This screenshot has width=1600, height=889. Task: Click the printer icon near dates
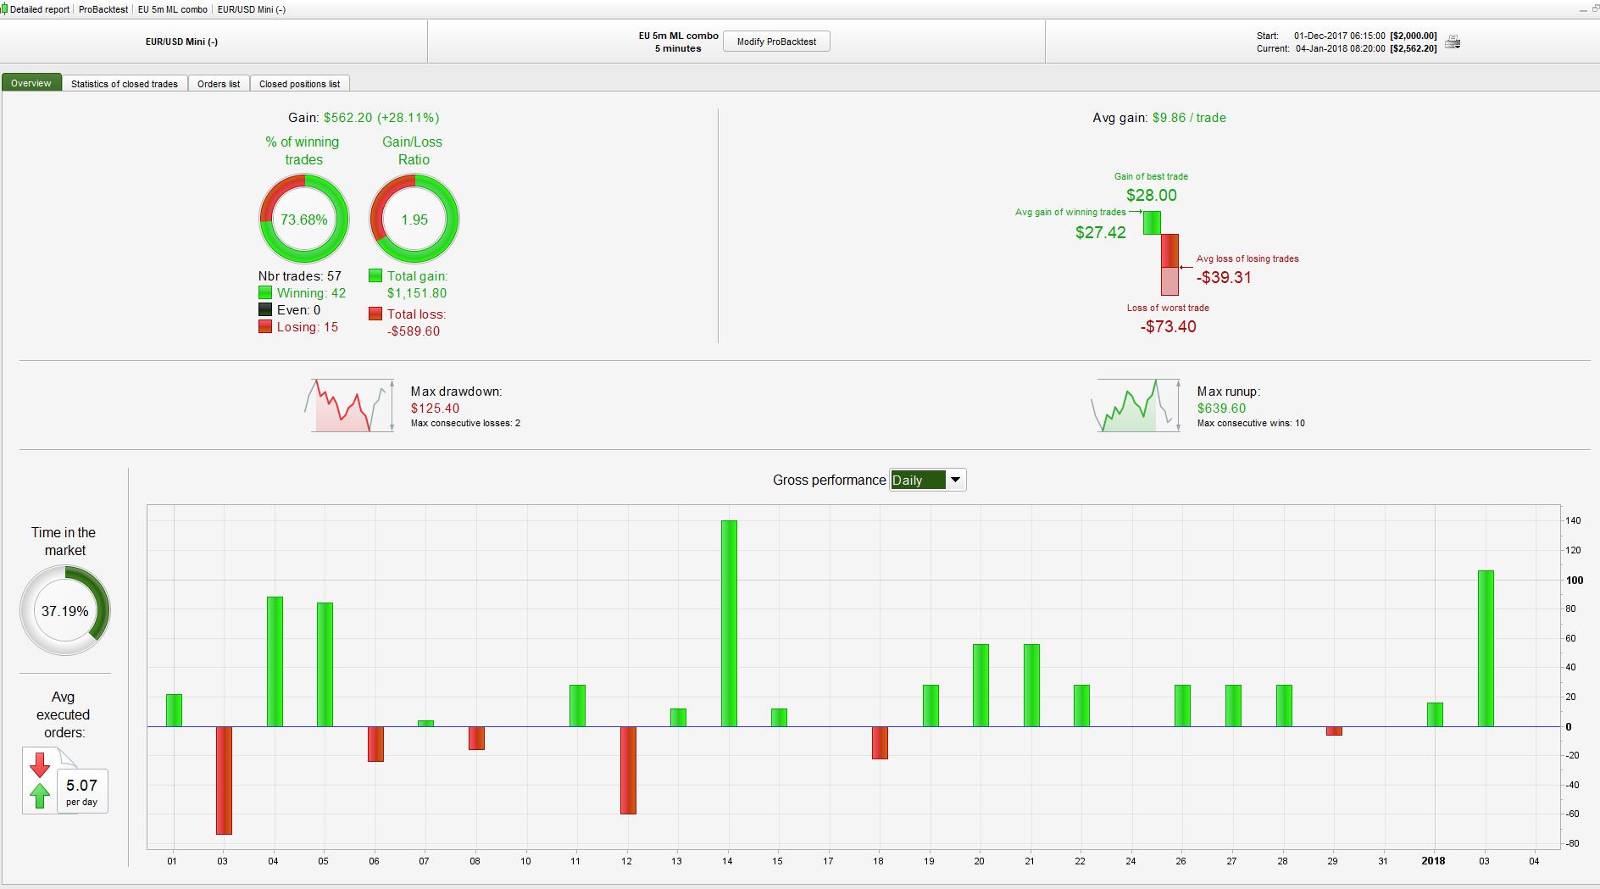(x=1453, y=42)
